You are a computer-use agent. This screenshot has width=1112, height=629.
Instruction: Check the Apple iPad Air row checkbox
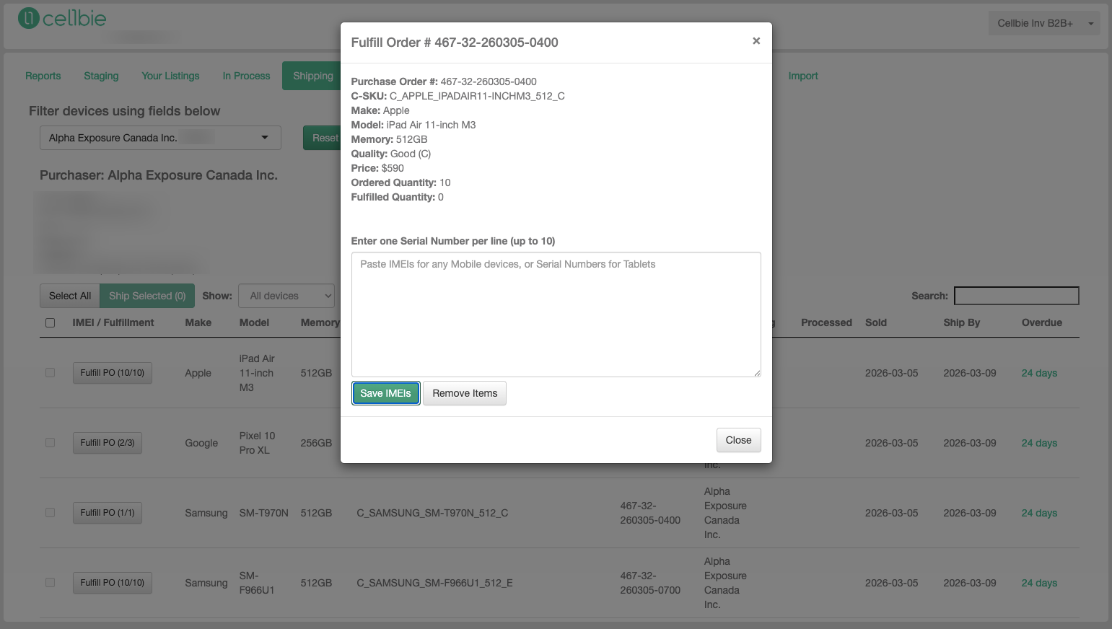(50, 373)
